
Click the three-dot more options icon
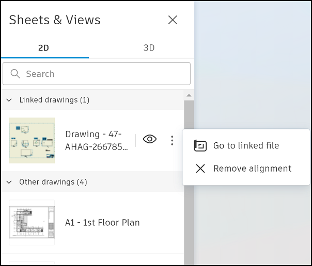tap(172, 140)
